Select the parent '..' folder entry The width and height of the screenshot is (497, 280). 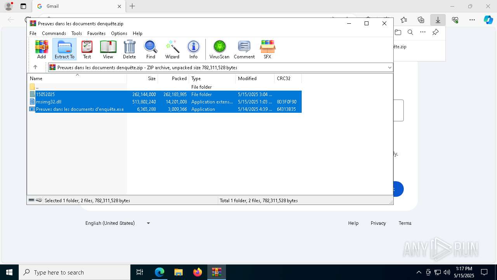pos(165,87)
